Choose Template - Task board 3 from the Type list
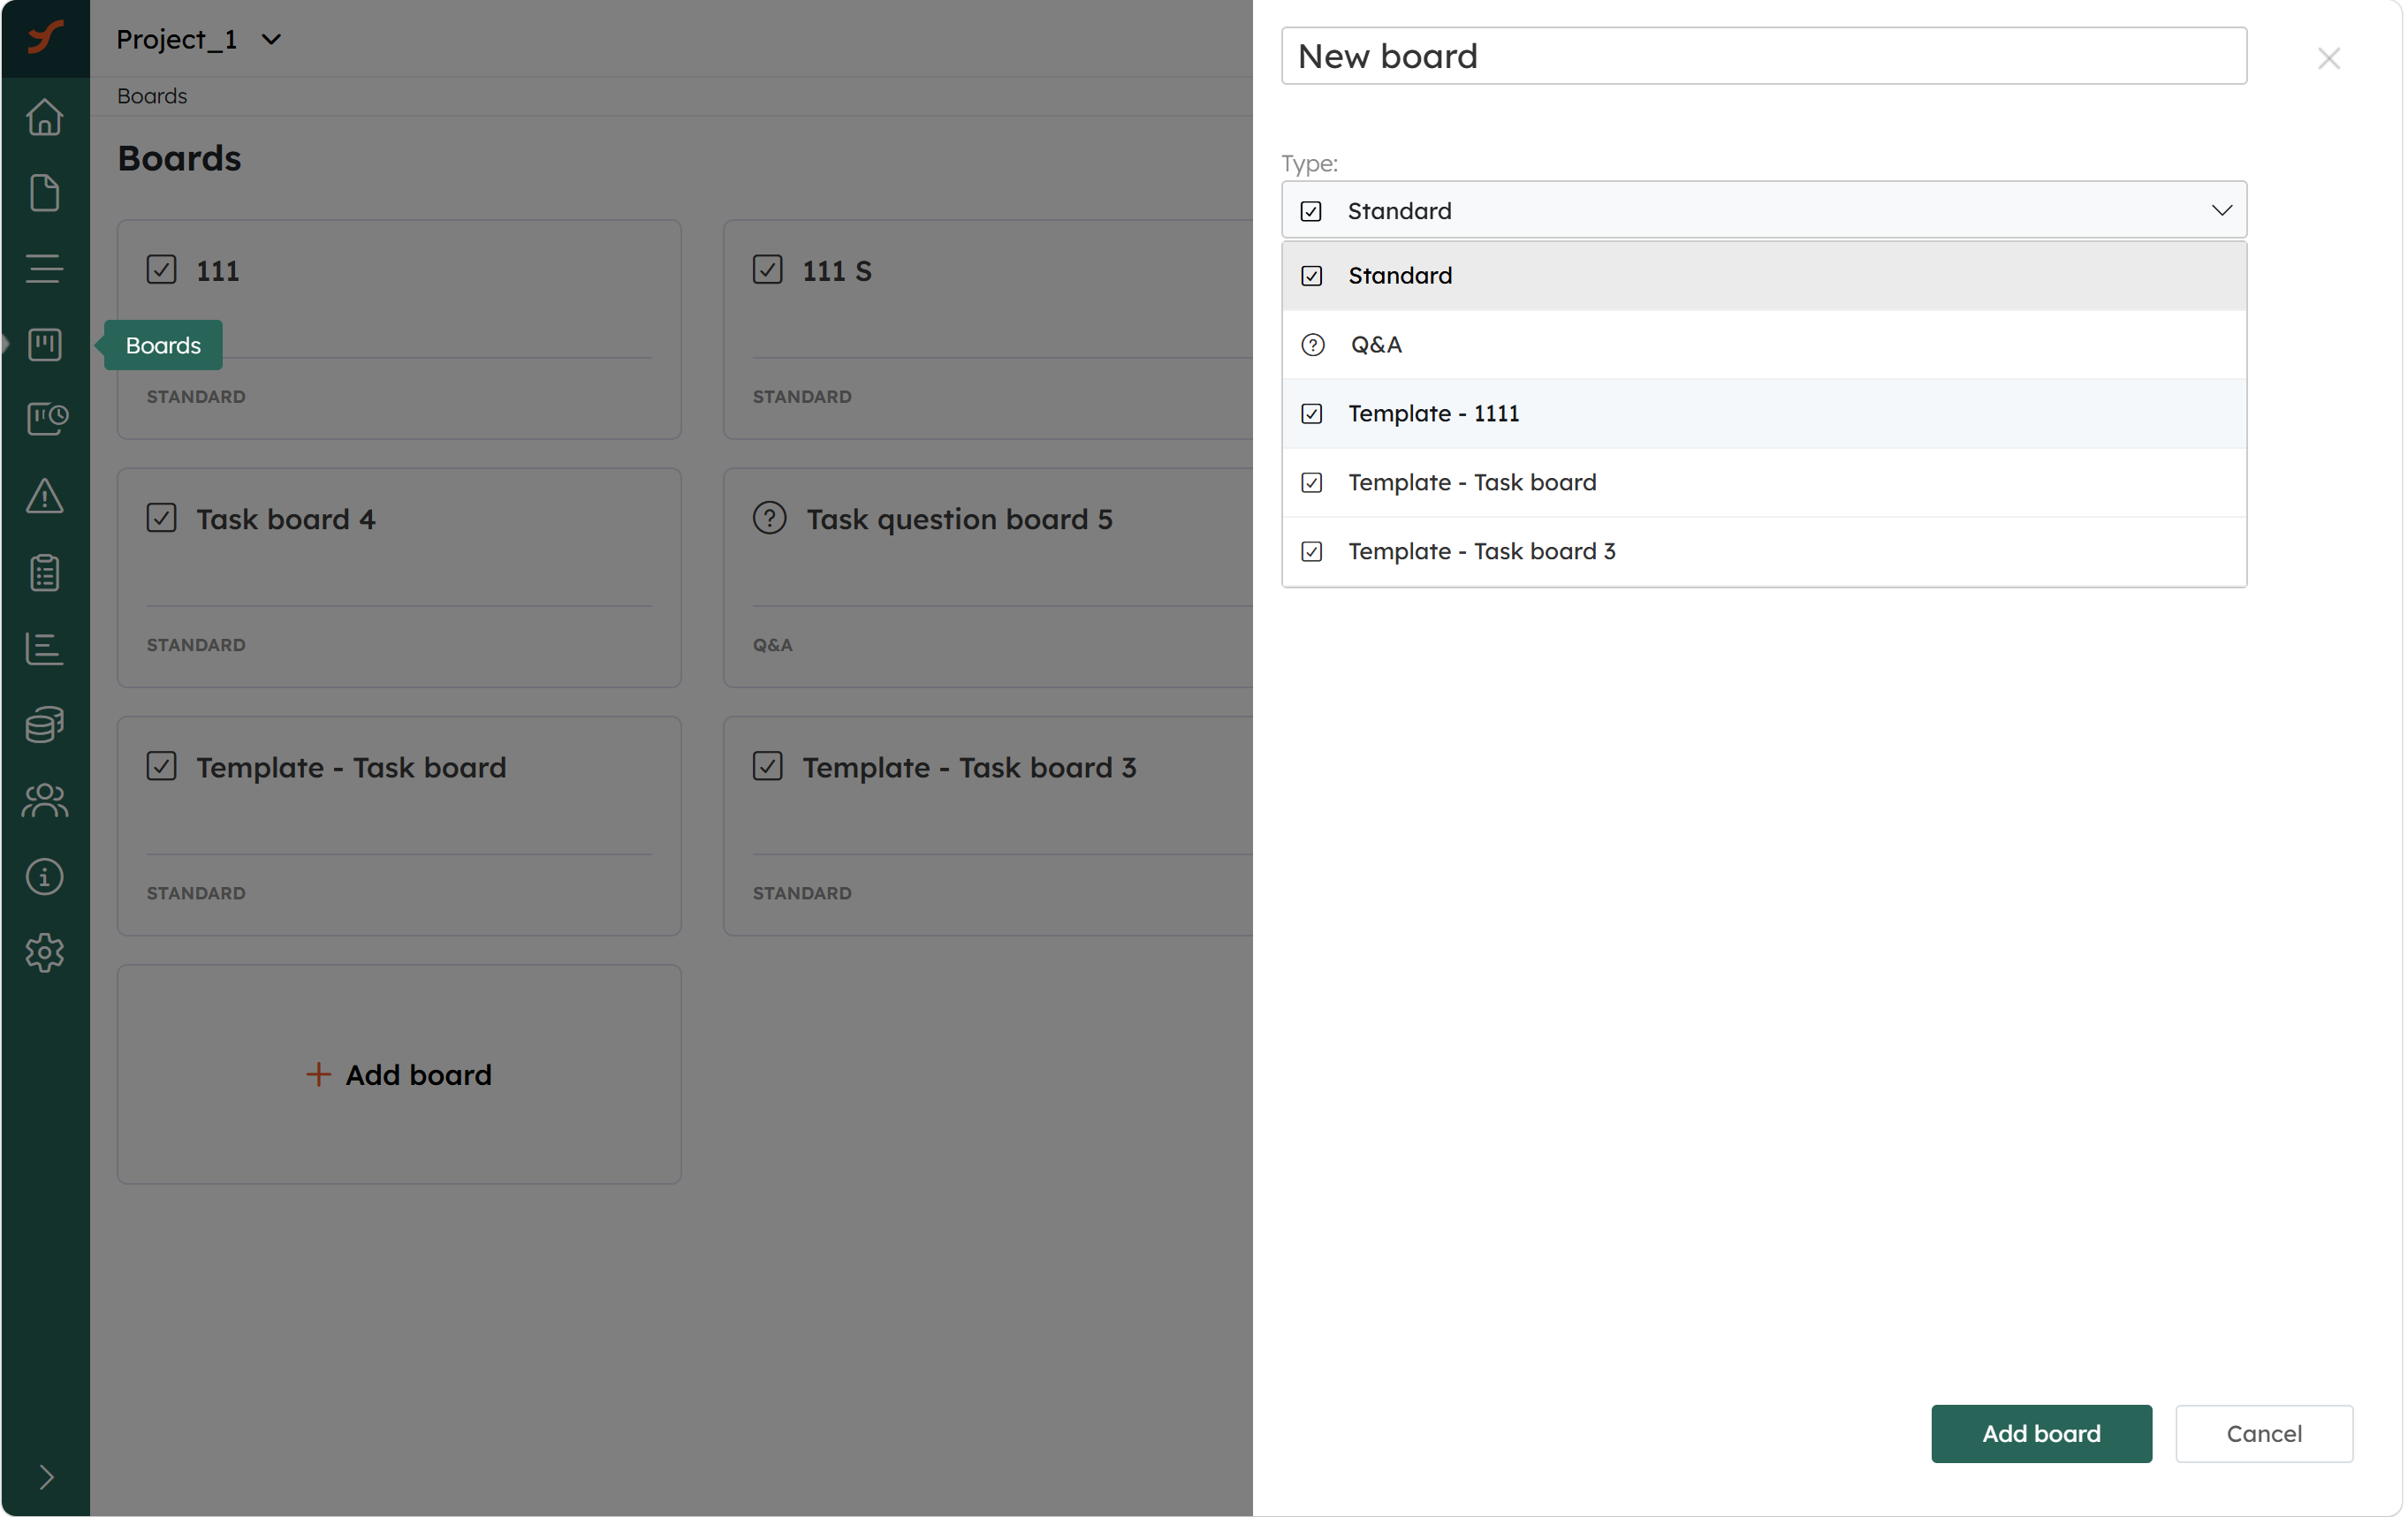 tap(1764, 552)
